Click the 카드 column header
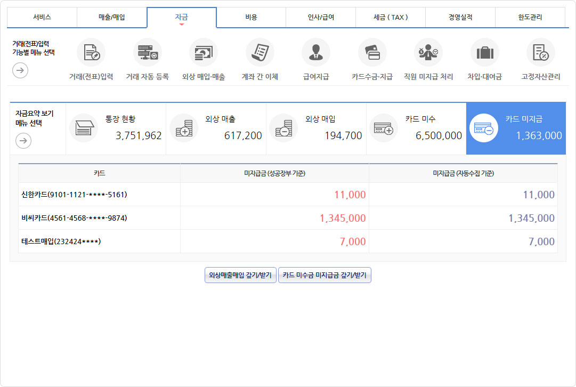The width and height of the screenshot is (576, 387). pyautogui.click(x=99, y=173)
